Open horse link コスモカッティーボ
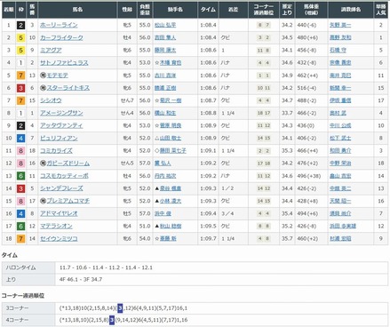This screenshot has width=390, height=327. (x=64, y=176)
